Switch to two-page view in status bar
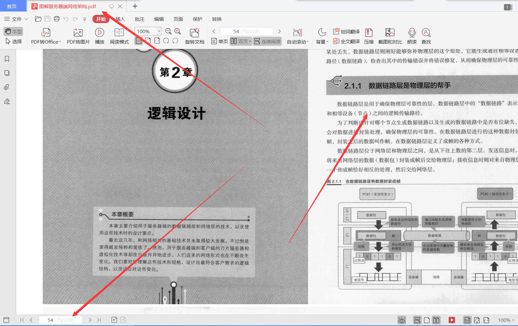Image resolution: width=518 pixels, height=326 pixels. point(436,320)
